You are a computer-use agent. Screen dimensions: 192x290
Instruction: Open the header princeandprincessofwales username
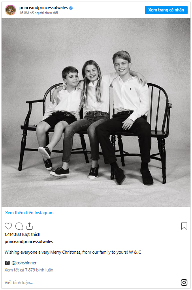point(43,7)
